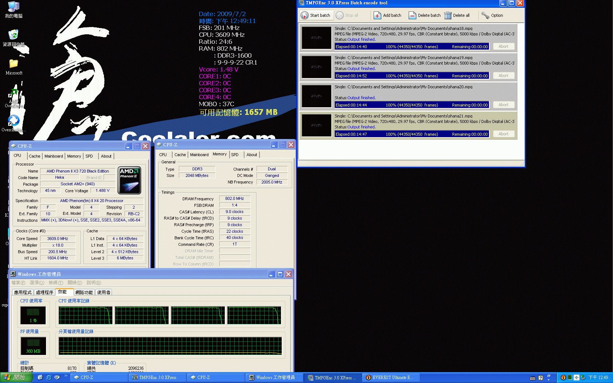The height and width of the screenshot is (383, 613).
Task: Click Abort button for shana18.mpg
Action: pyautogui.click(x=504, y=46)
